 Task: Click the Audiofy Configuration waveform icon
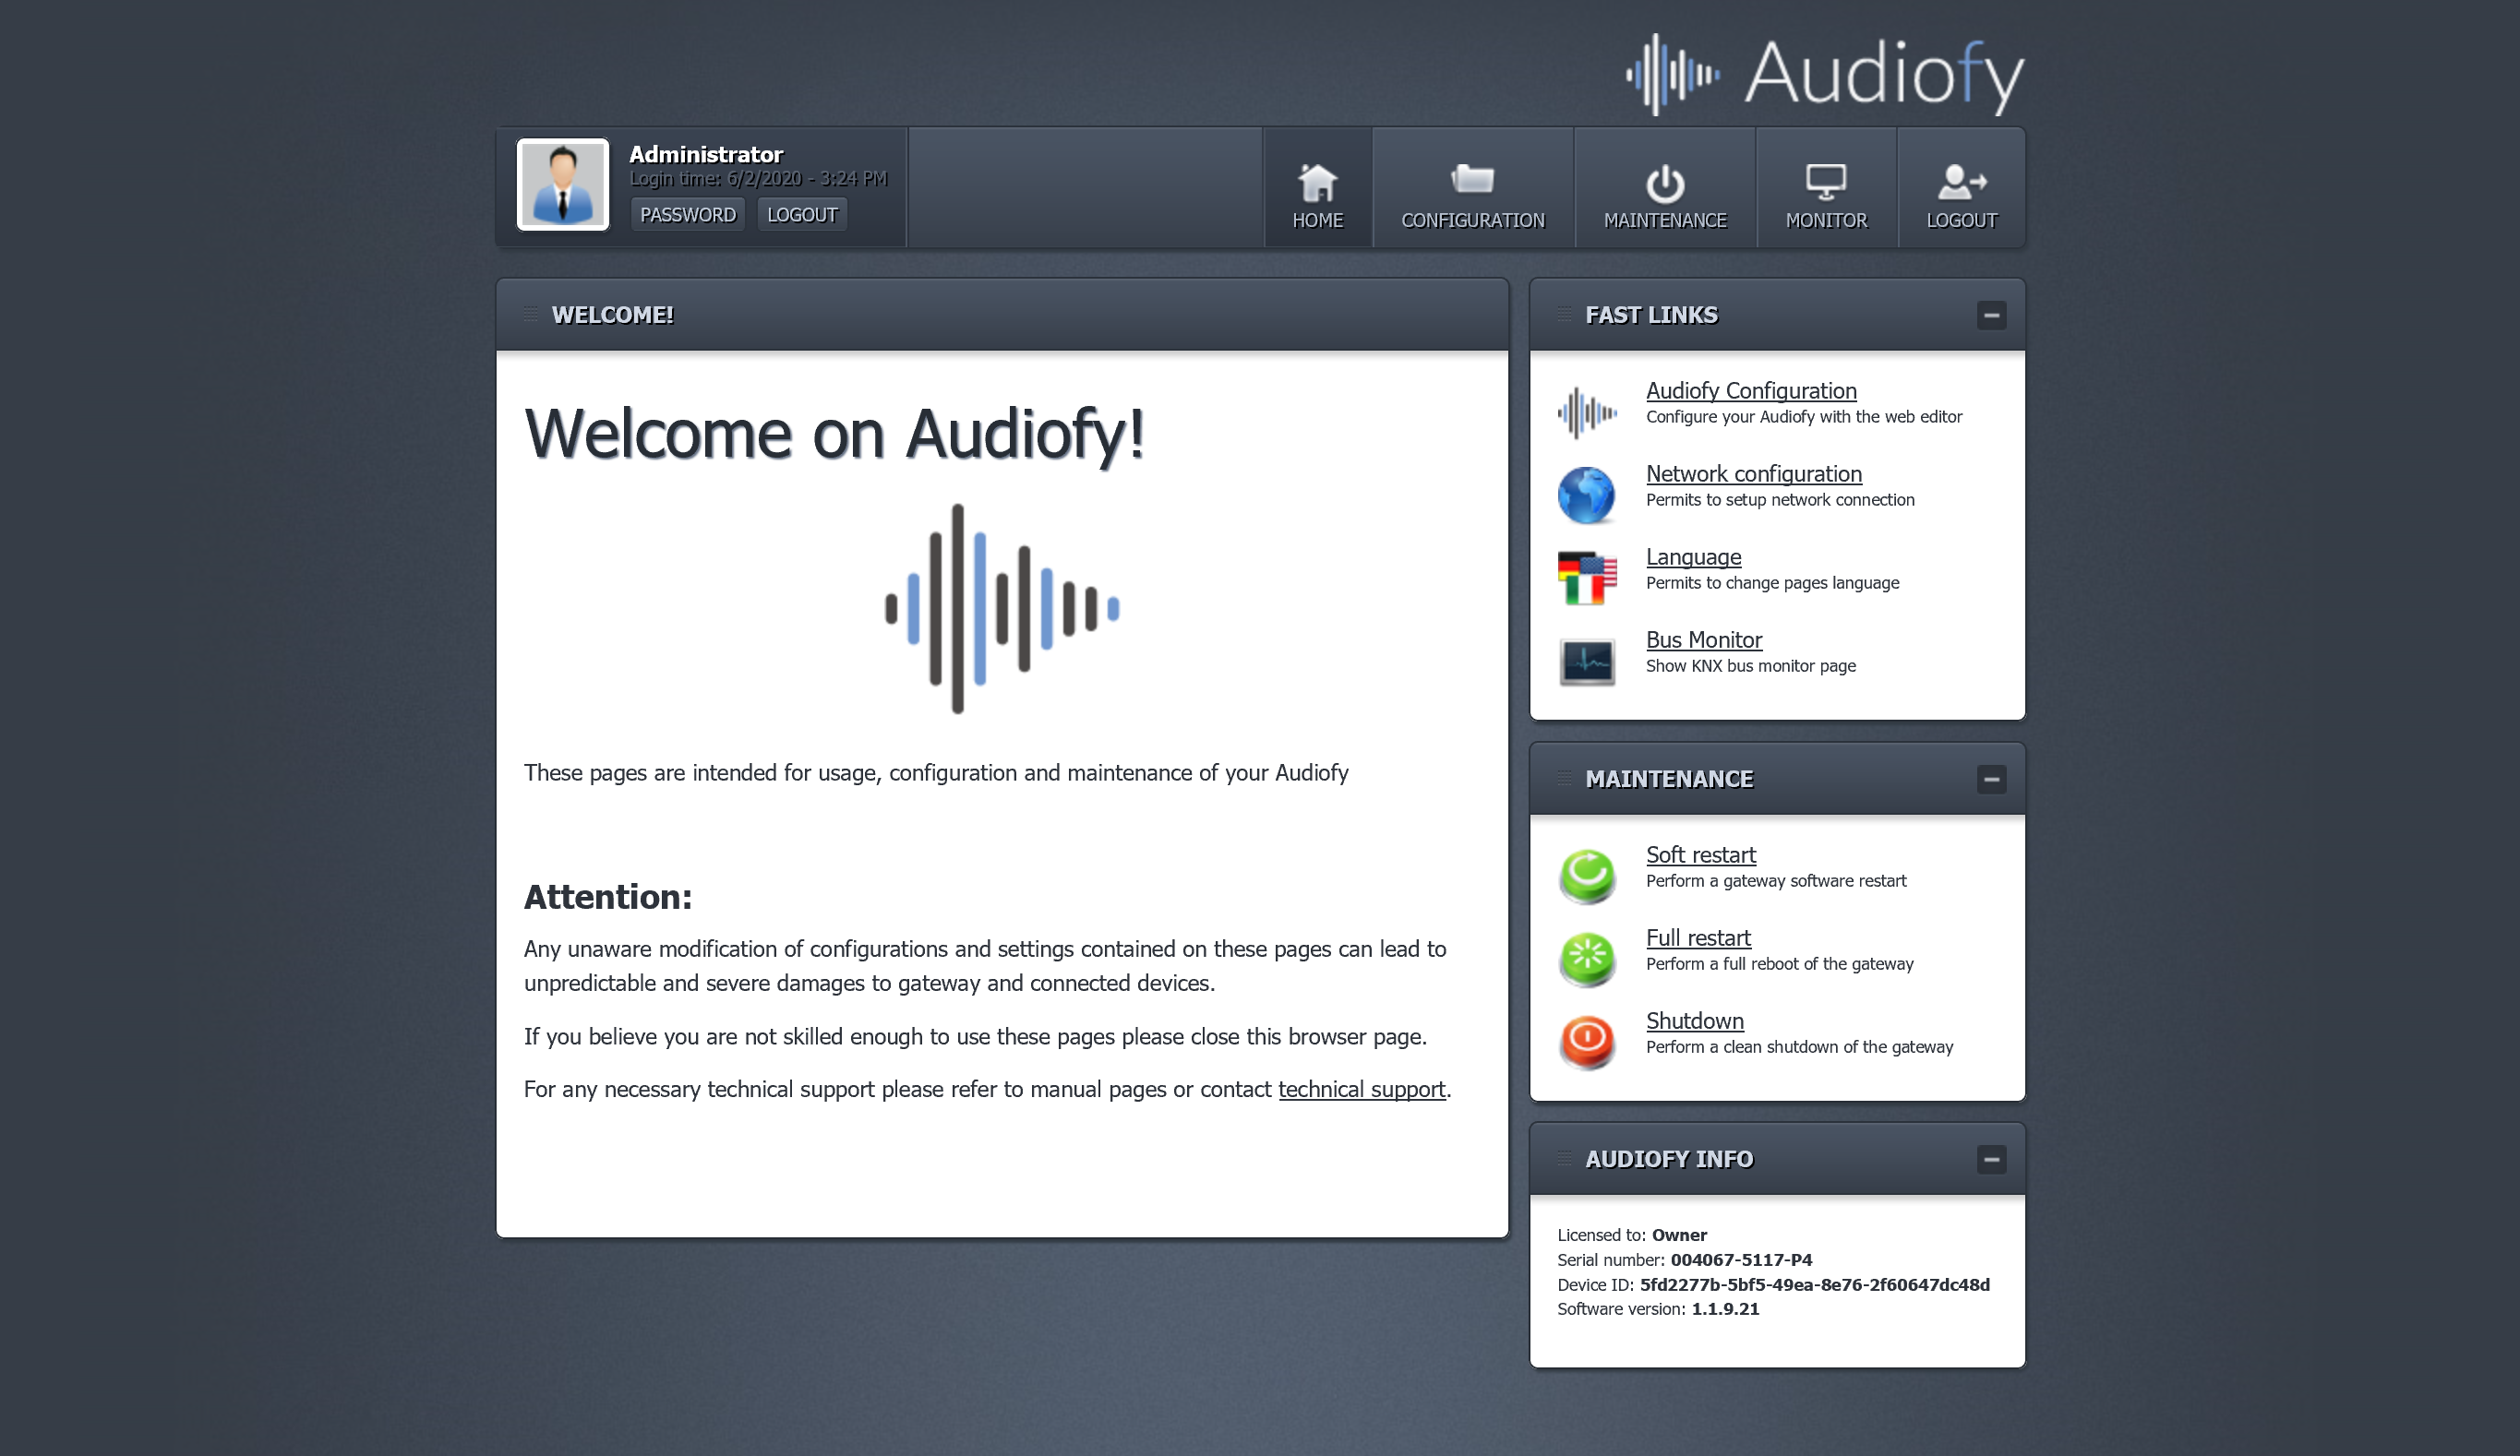pos(1586,412)
